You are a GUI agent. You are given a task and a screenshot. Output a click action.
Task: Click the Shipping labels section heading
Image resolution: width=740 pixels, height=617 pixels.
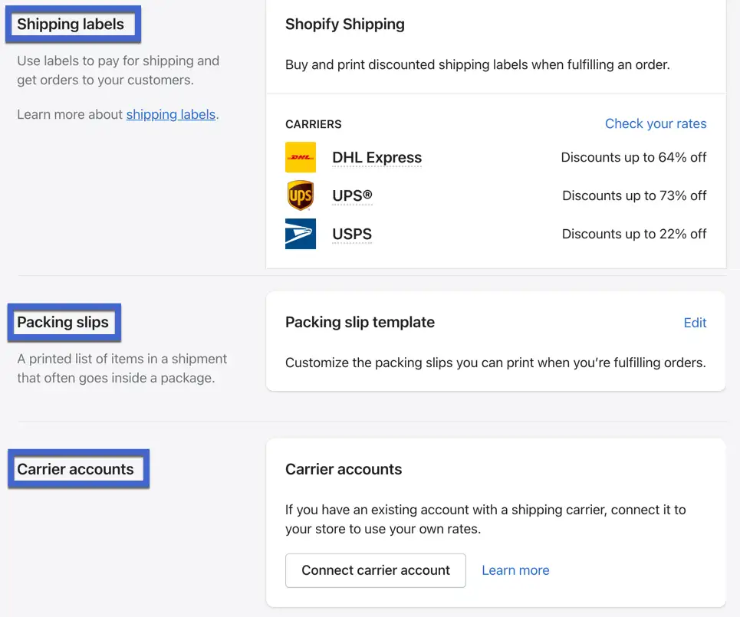coord(71,24)
